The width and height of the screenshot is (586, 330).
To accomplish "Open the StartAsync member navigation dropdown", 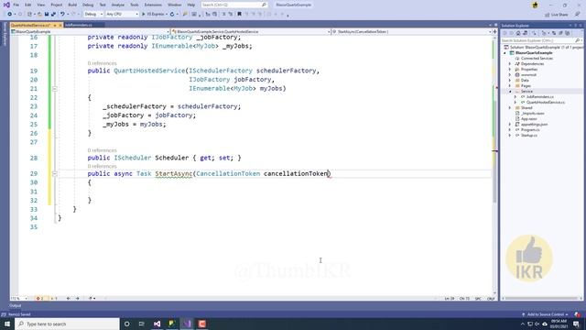I will [411, 32].
